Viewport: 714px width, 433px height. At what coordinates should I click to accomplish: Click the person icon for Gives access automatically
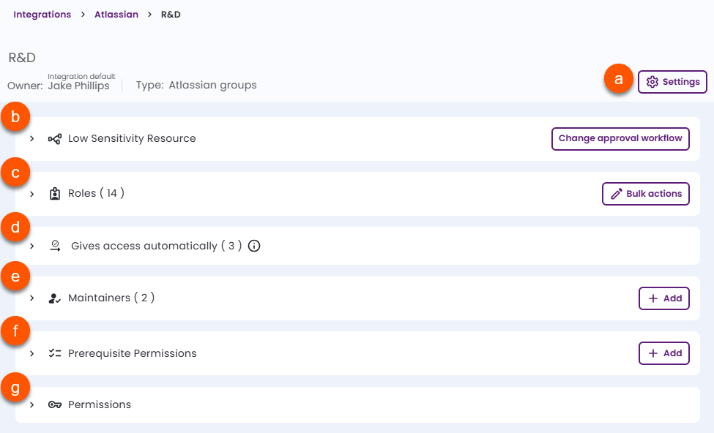[54, 245]
